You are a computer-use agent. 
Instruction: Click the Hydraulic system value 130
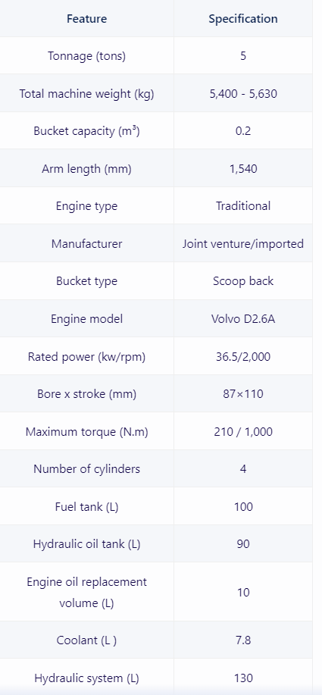pos(243,678)
